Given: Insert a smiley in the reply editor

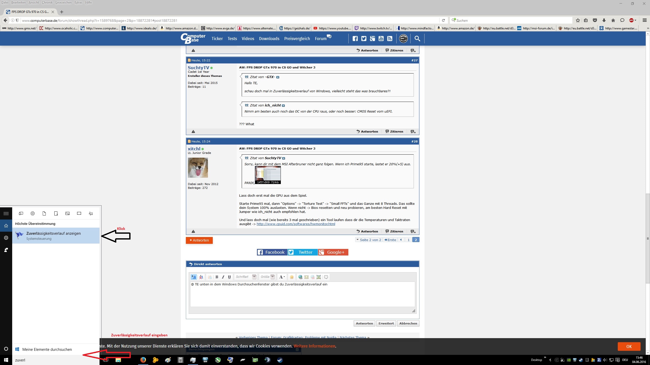Looking at the screenshot, I should point(291,277).
